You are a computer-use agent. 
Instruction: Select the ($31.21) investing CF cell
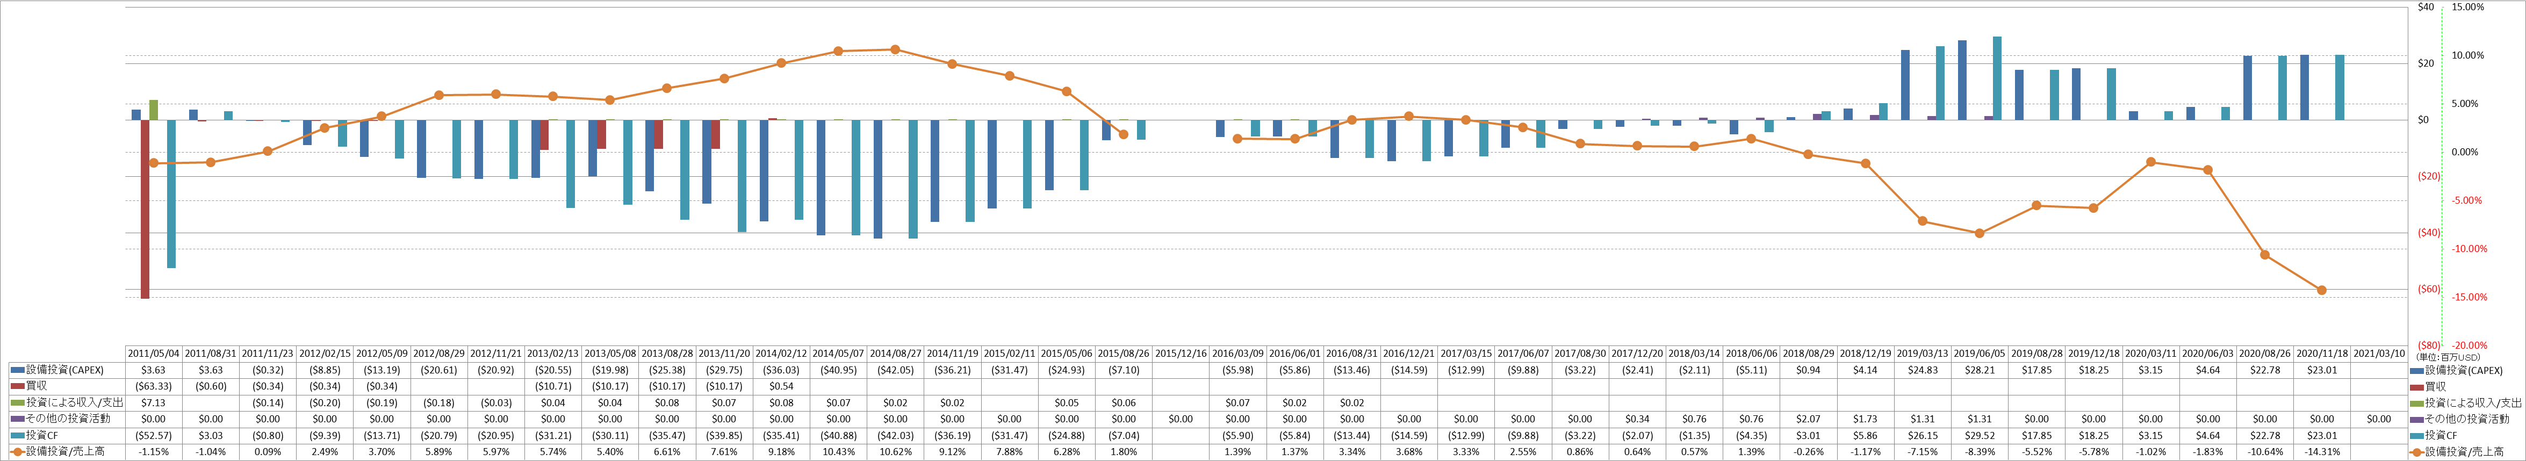pyautogui.click(x=553, y=436)
